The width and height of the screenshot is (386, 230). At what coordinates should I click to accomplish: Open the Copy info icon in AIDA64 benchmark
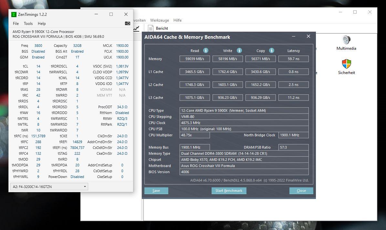click(272, 50)
